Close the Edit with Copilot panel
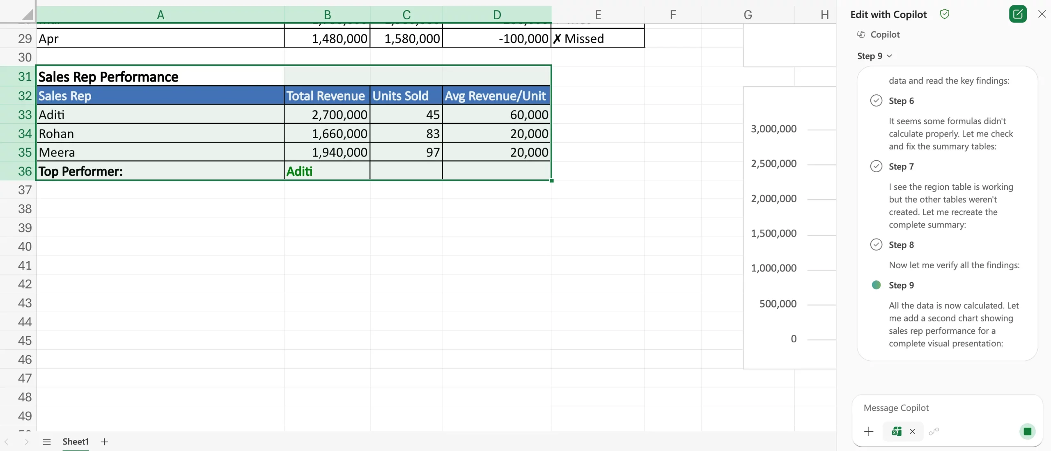The height and width of the screenshot is (451, 1051). [x=1042, y=14]
